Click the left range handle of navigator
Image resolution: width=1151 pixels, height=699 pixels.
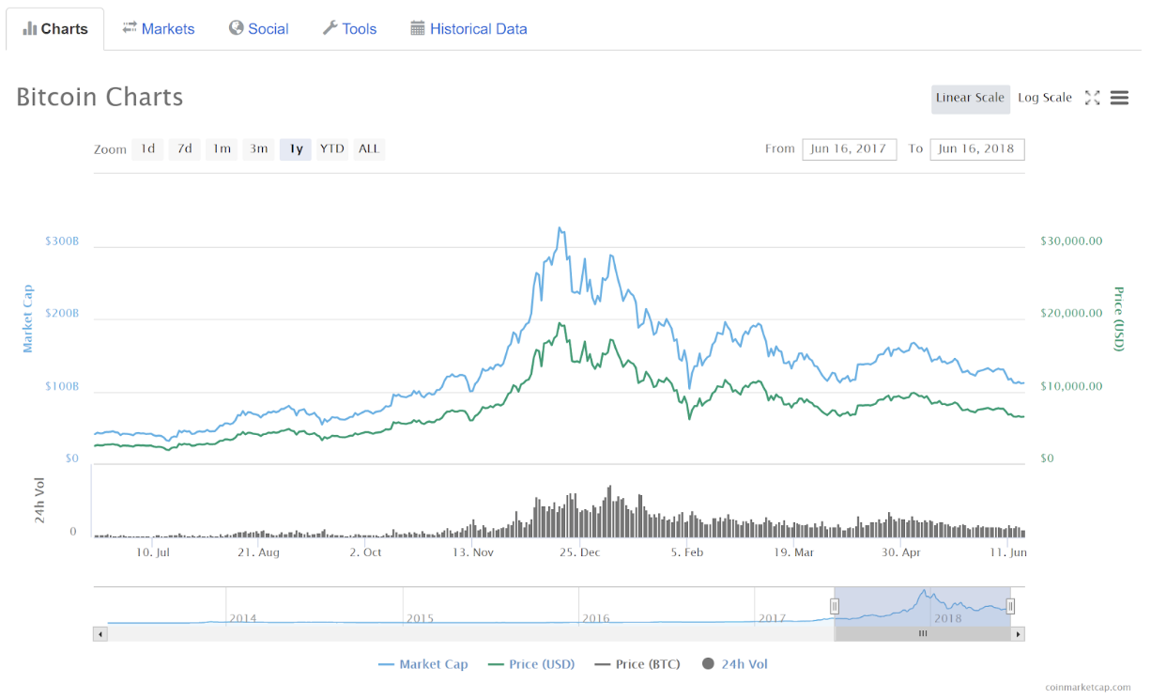click(x=834, y=606)
